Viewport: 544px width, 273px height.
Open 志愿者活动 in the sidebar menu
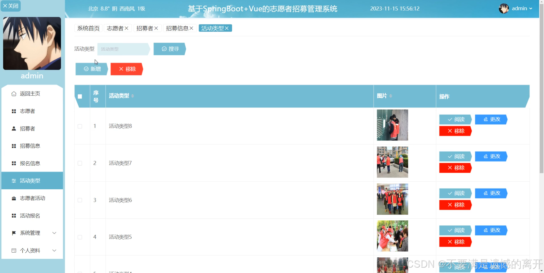click(x=32, y=198)
